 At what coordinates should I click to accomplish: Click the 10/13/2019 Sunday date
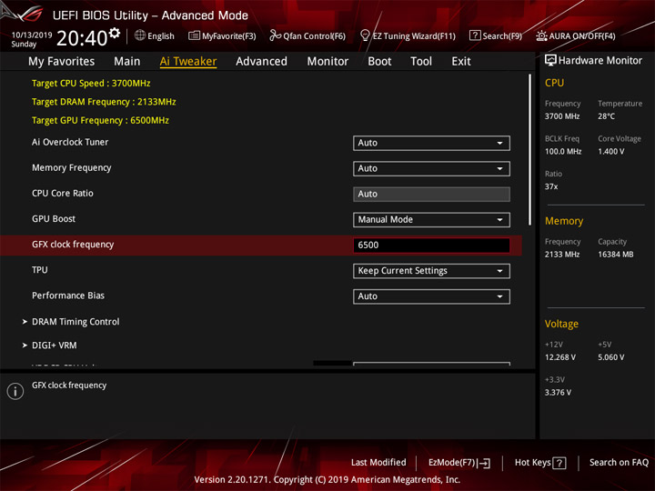(31, 39)
